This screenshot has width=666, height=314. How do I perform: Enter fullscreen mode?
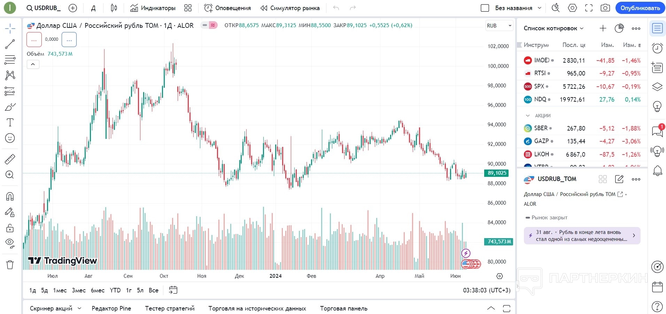point(589,8)
